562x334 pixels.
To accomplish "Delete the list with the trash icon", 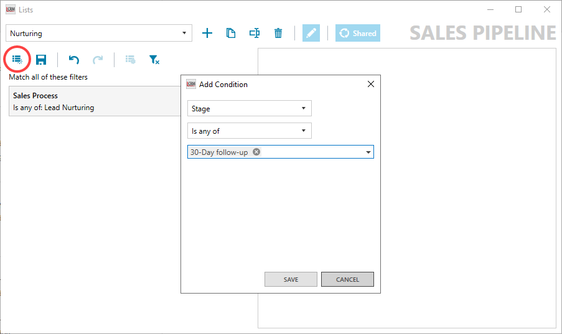I will [x=278, y=33].
